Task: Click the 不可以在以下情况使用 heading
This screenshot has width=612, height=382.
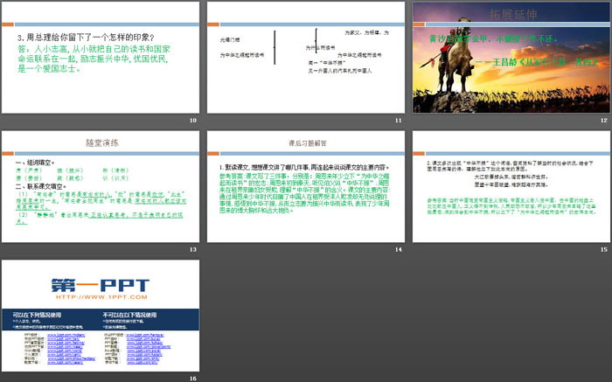Action: point(130,315)
